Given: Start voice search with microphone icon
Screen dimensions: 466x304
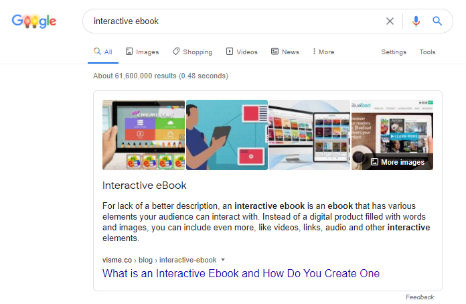Looking at the screenshot, I should pos(416,21).
